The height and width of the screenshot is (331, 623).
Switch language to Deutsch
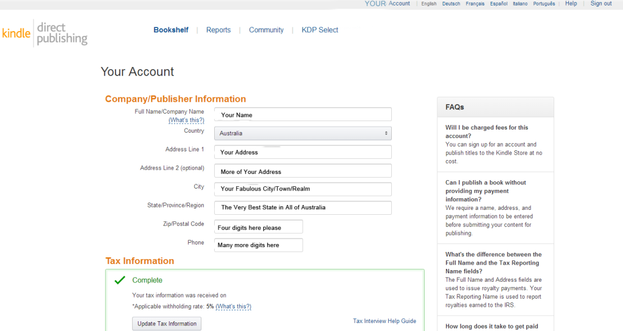pyautogui.click(x=451, y=4)
